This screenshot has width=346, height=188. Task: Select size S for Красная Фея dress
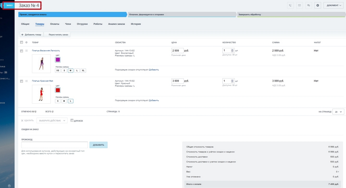point(58,101)
